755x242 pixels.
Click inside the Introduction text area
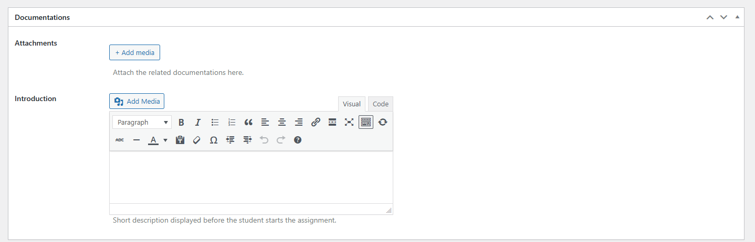click(251, 178)
